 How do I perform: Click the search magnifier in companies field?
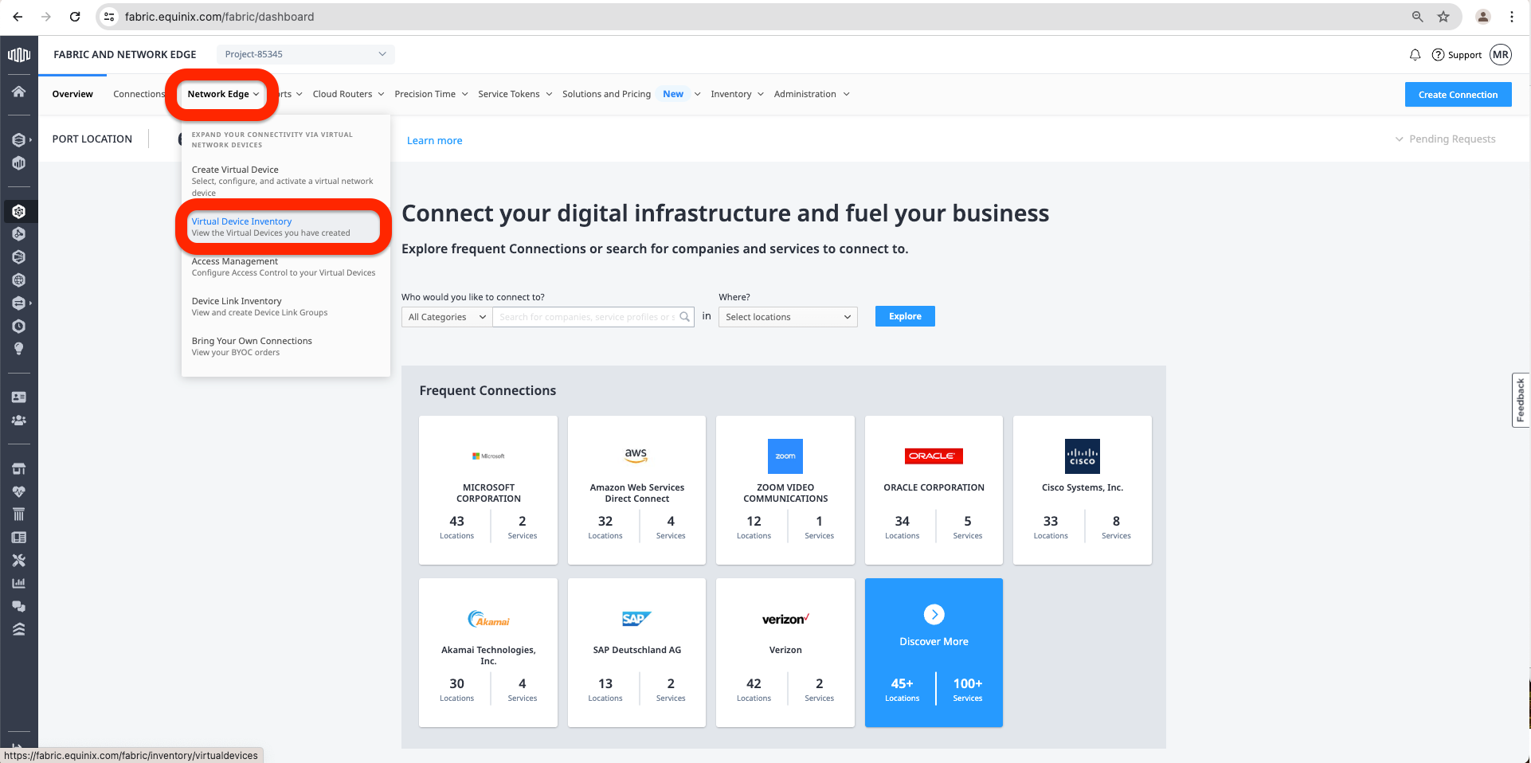684,317
